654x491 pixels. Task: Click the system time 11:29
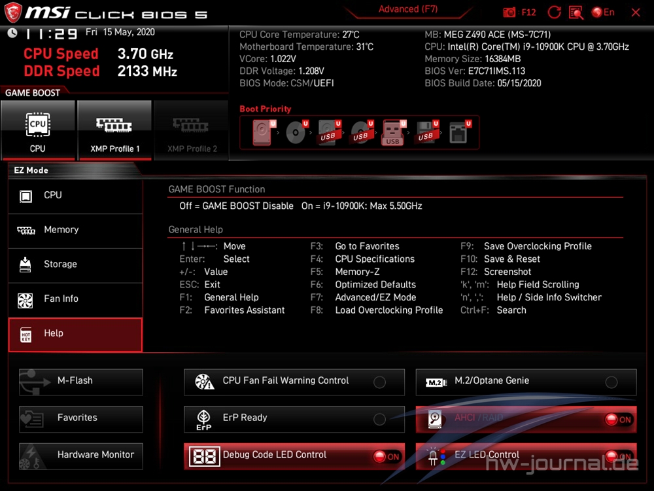point(52,34)
